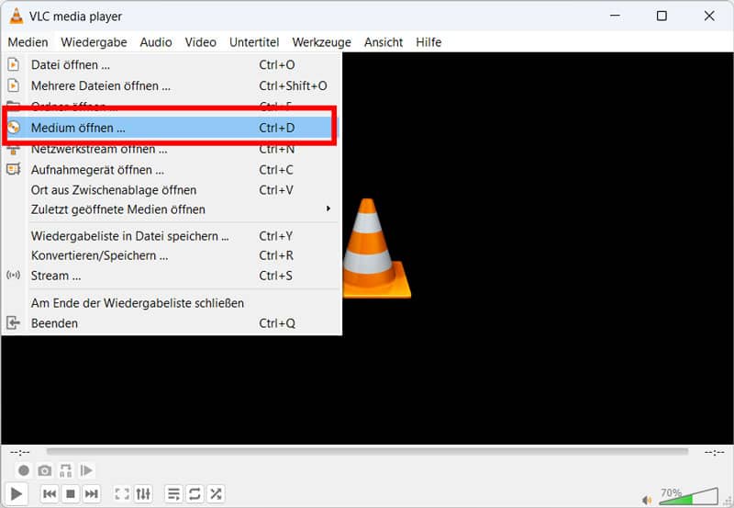Click the network icon beside Netzwerkstream öffnen
Screen dimensions: 734x508
[x=14, y=150]
